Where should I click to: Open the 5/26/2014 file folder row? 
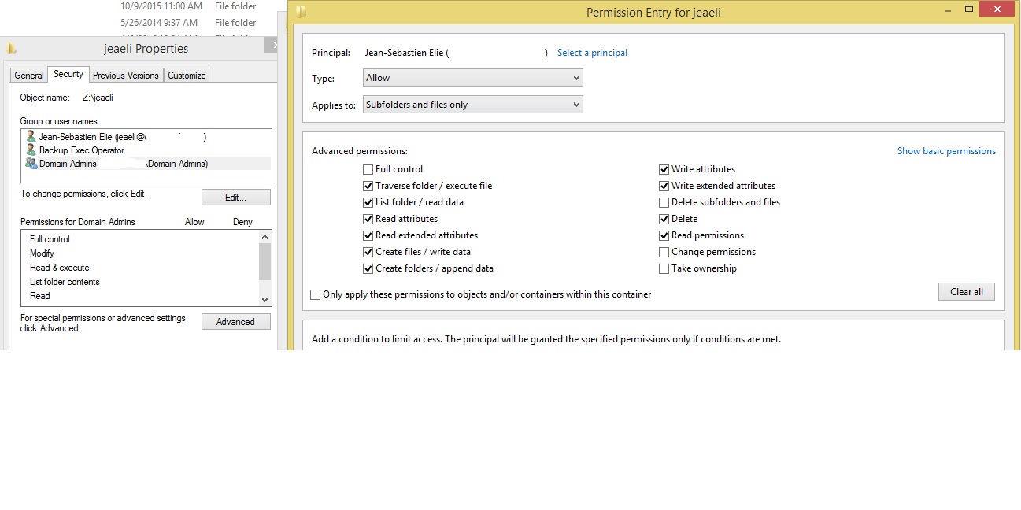pyautogui.click(x=235, y=23)
